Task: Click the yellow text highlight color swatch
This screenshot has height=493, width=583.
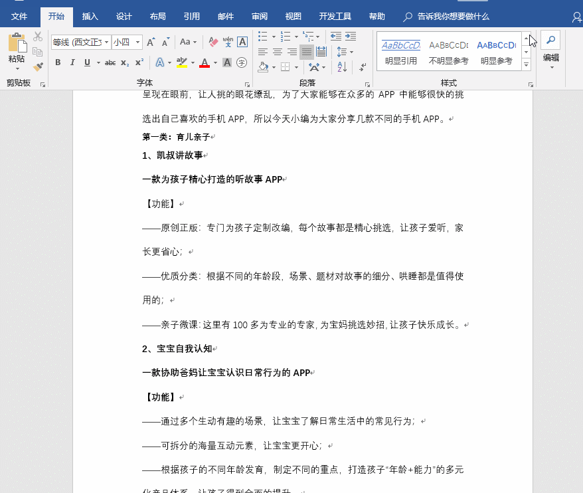Action: click(181, 65)
